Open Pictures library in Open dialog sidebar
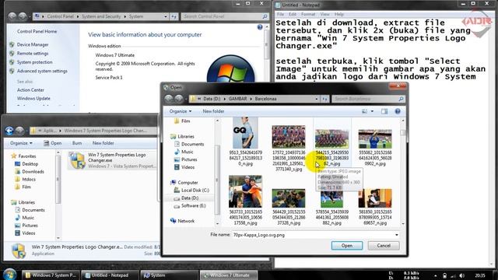This screenshot has height=280, width=498. pyautogui.click(x=186, y=159)
